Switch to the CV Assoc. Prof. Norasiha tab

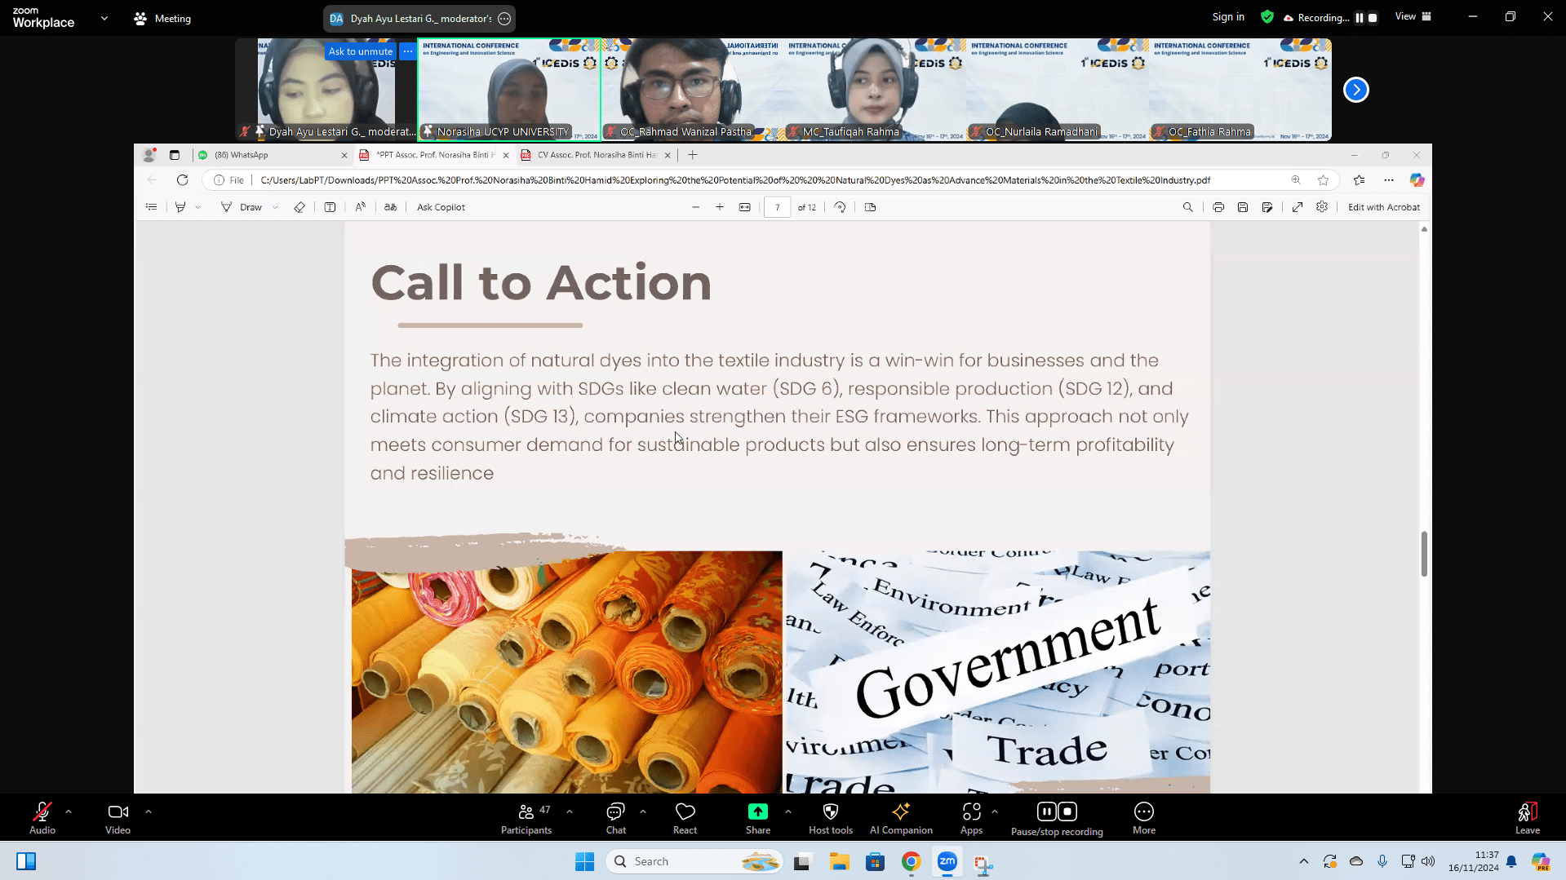[x=596, y=155]
